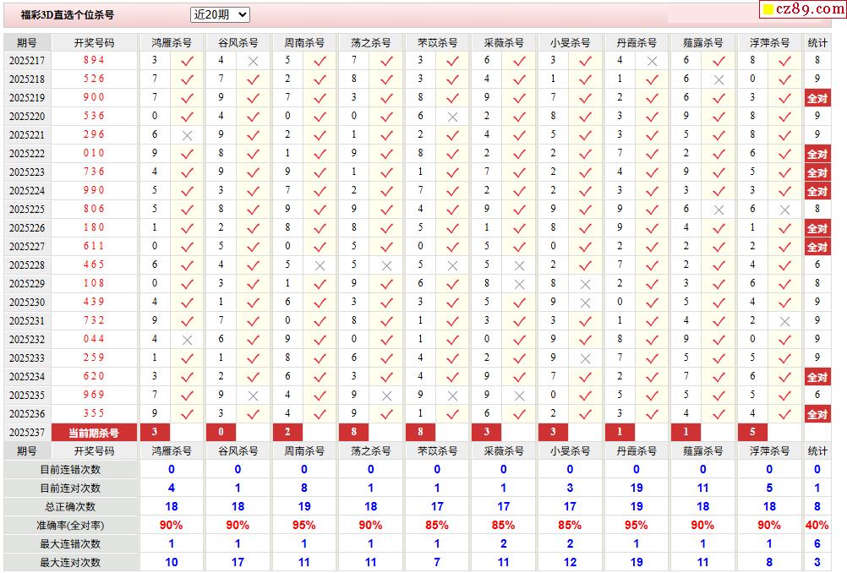Click the 准确率(全对率) row label

(71, 526)
